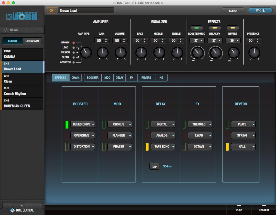Switch to the LIBRARIAN tab
The height and width of the screenshot is (215, 276).
[32, 41]
